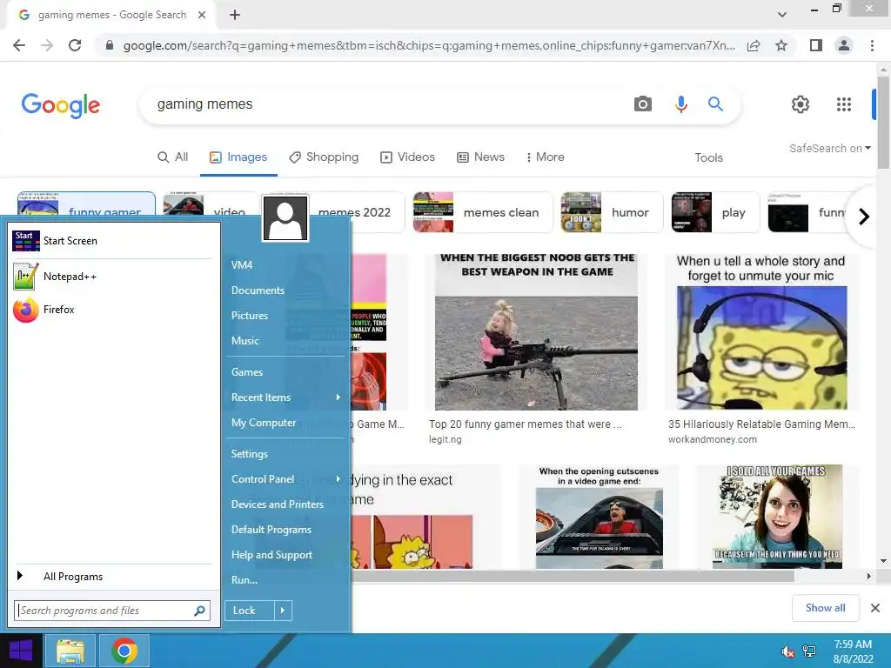891x668 pixels.
Task: Open biggest noob weapon meme thumbnail
Action: (536, 331)
